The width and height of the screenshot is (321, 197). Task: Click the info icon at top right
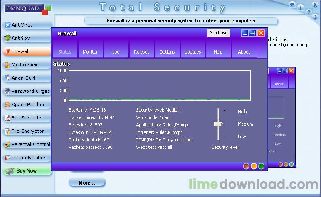300,8
